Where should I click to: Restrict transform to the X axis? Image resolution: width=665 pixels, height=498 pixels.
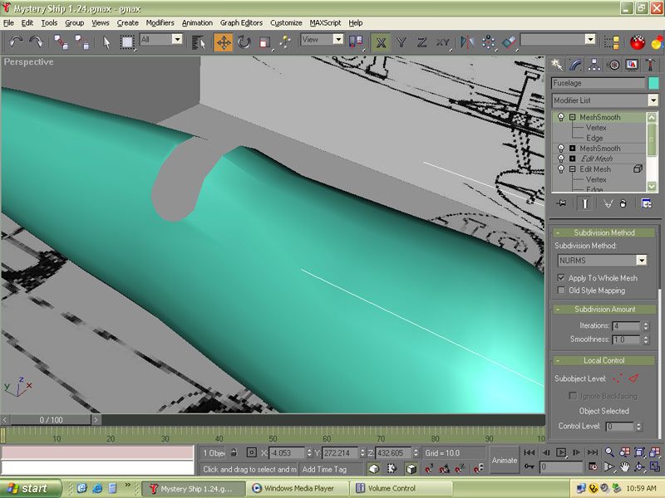[380, 41]
